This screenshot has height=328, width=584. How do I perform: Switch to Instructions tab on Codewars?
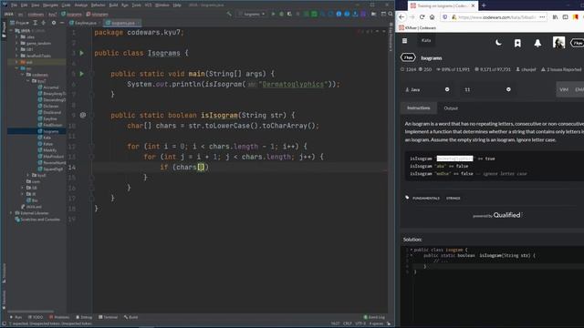pos(418,108)
